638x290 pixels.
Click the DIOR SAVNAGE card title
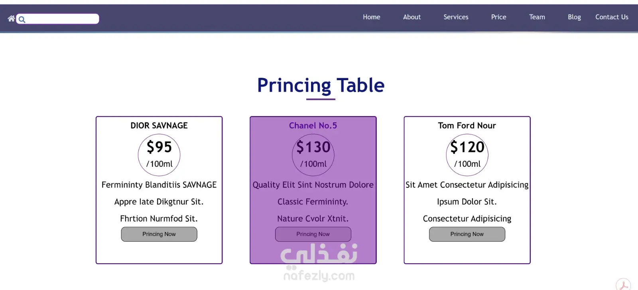pos(159,126)
